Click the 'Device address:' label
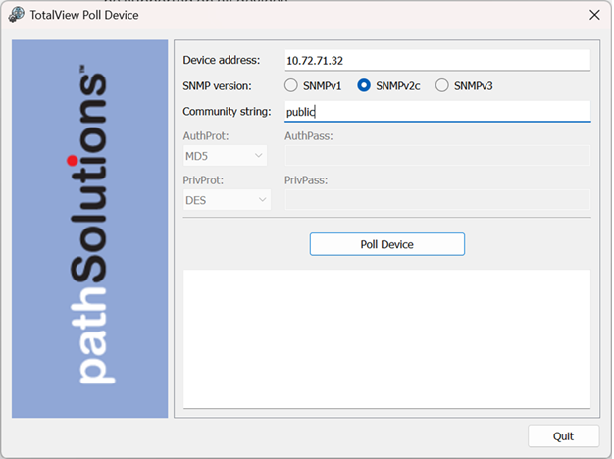Screen dimensions: 614x459 (222, 60)
